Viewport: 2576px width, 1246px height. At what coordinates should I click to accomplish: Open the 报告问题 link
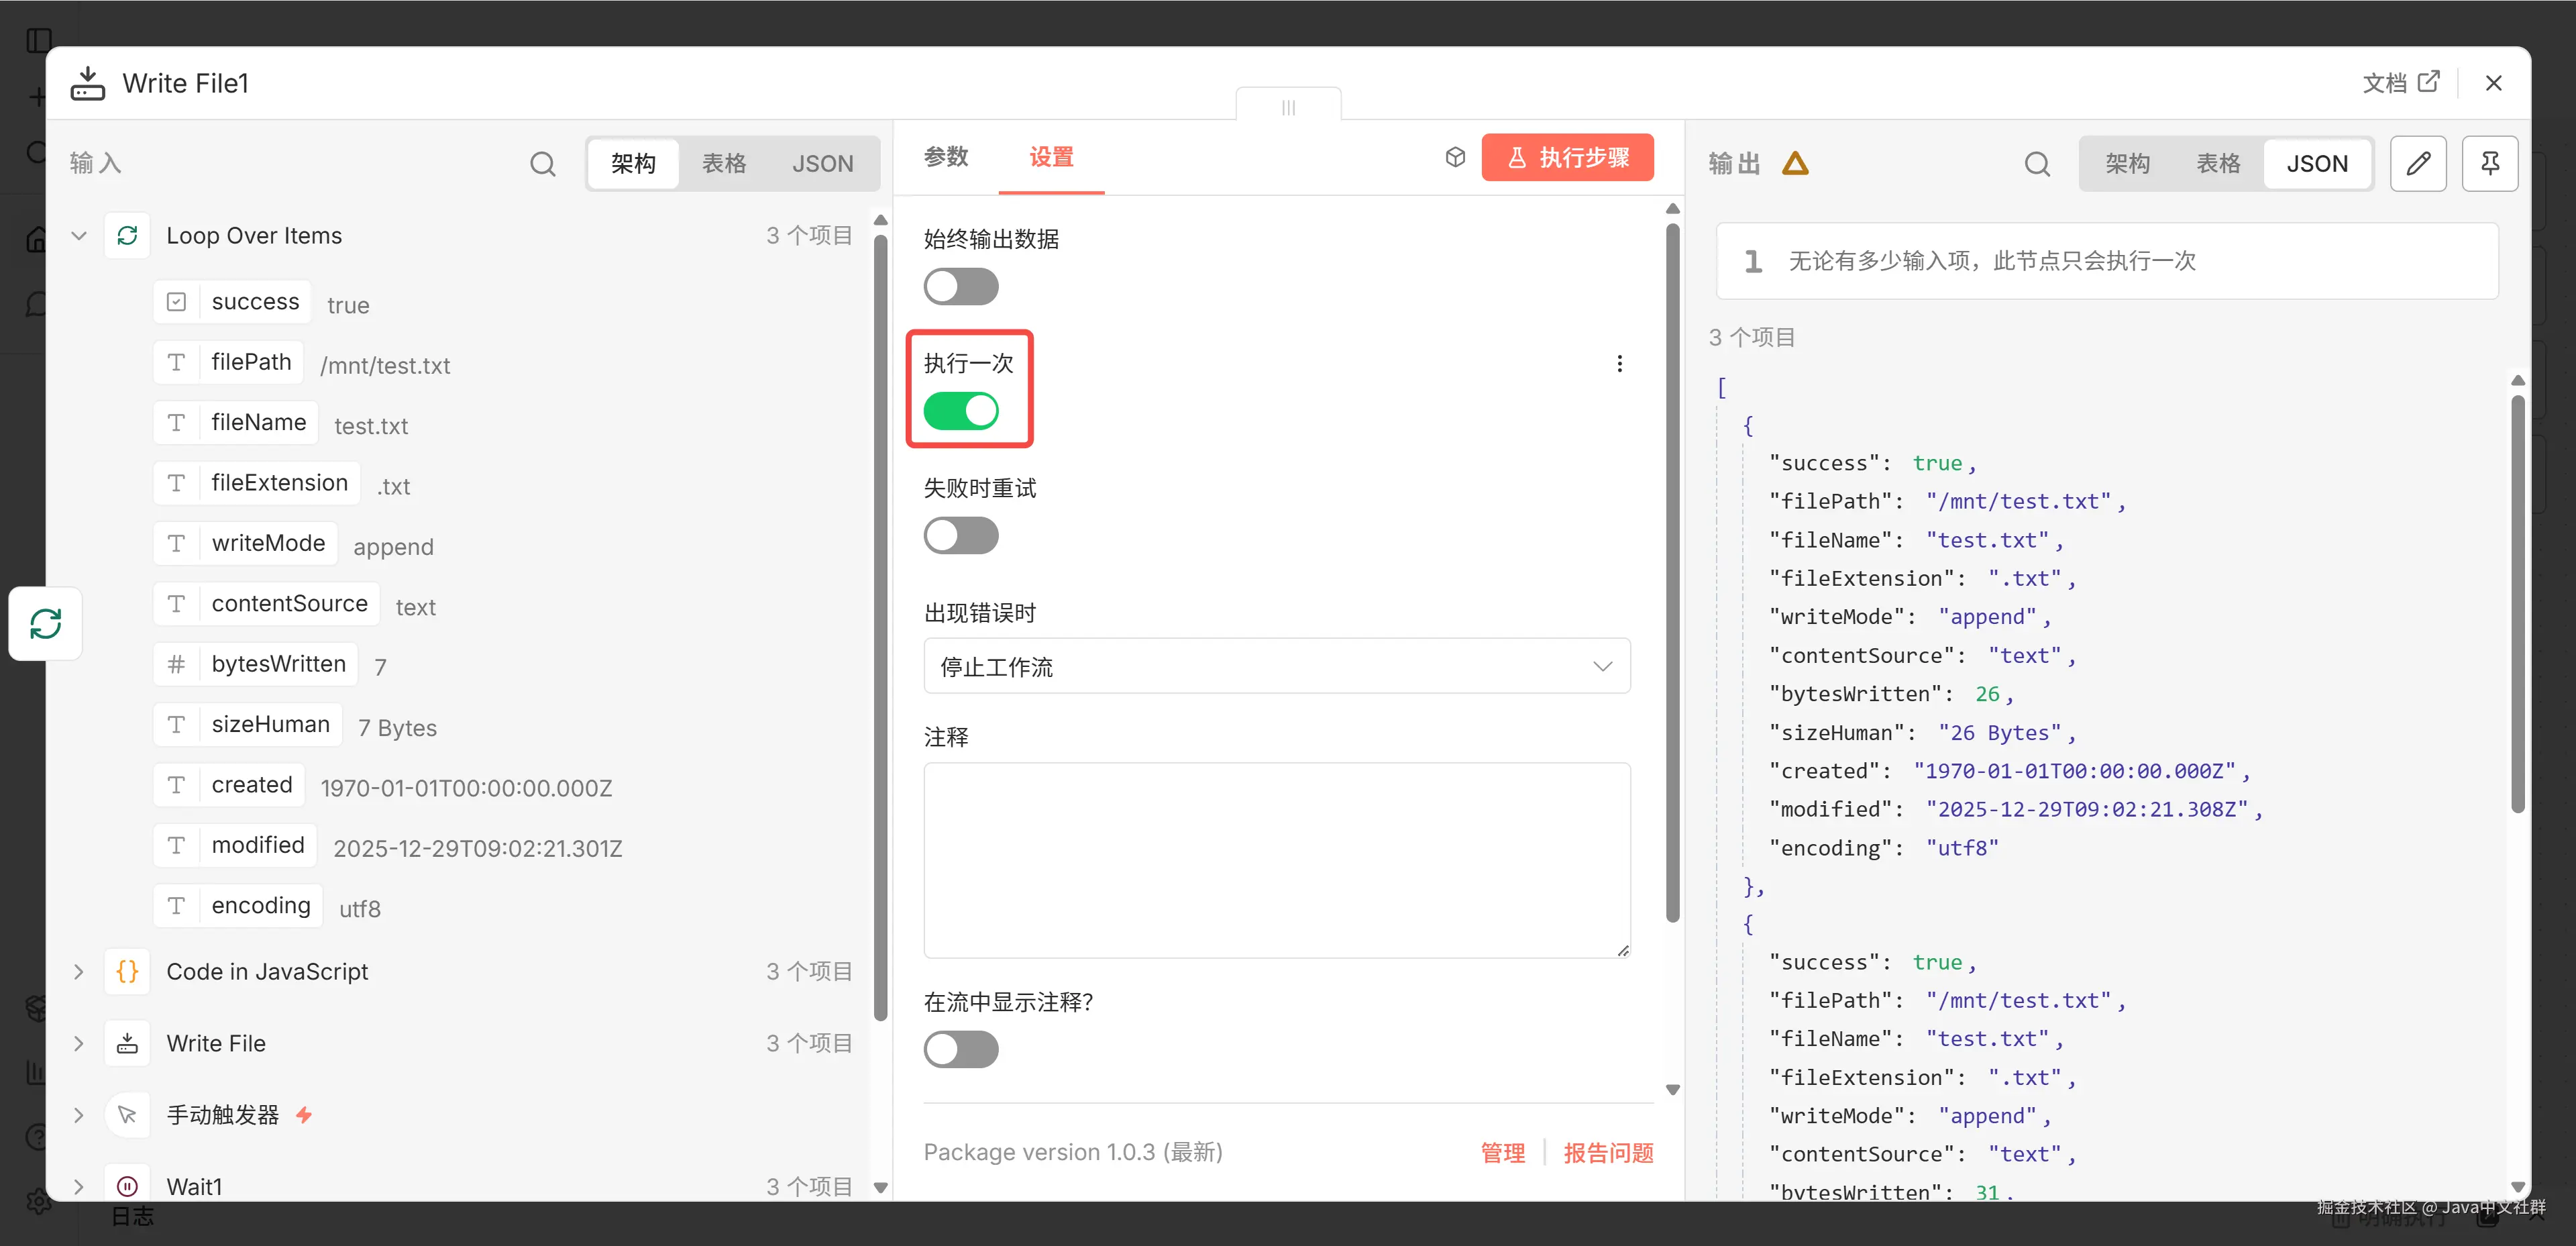pos(1607,1152)
